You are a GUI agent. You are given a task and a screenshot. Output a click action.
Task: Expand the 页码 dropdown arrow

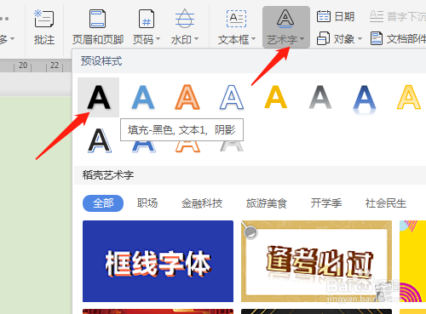(158, 38)
